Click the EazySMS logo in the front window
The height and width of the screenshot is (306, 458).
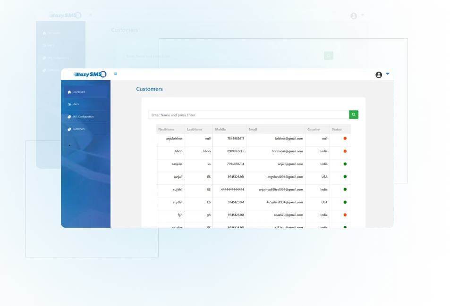point(90,74)
